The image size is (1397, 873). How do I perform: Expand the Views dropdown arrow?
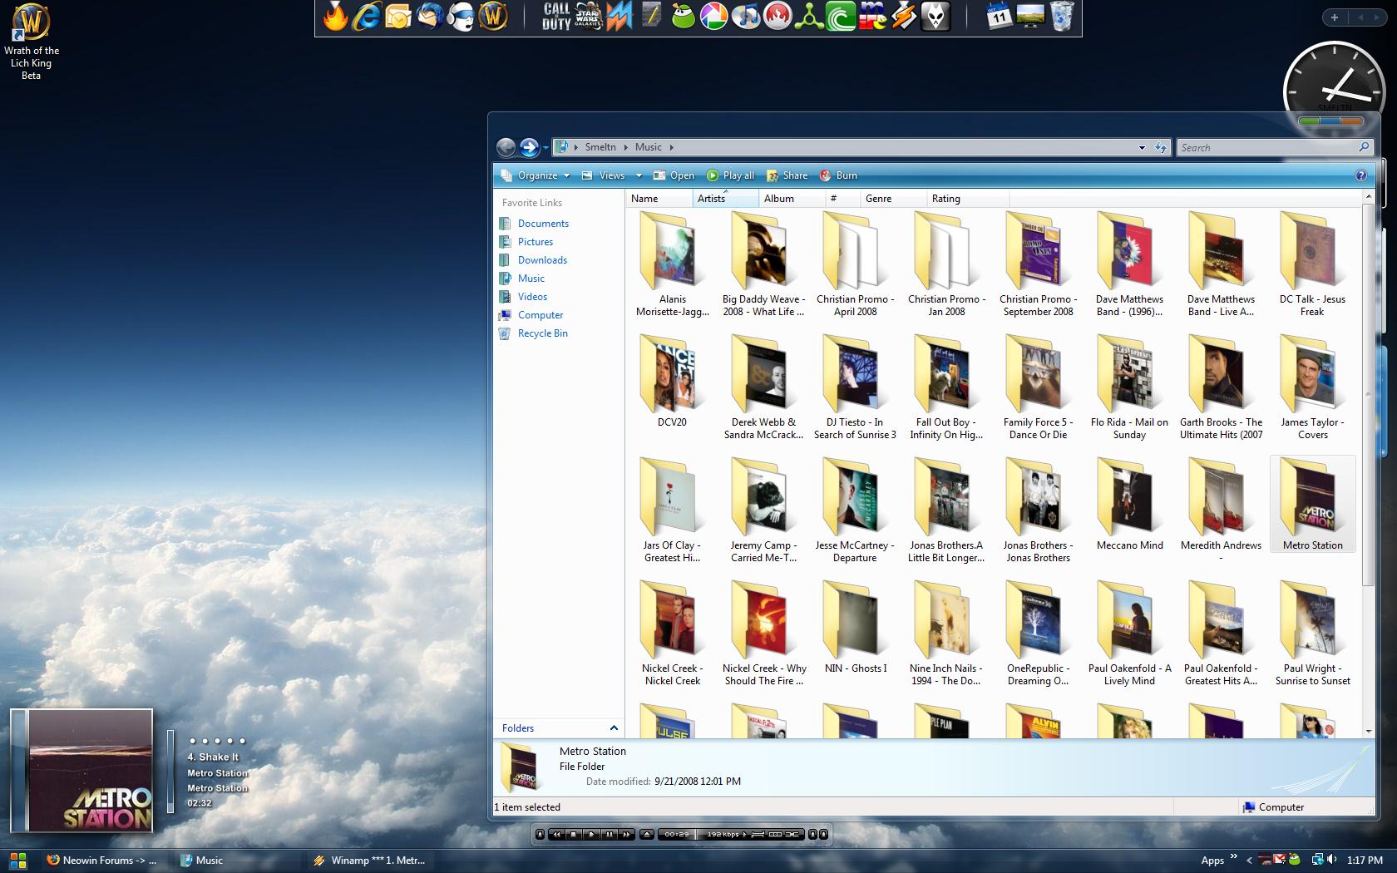[x=639, y=175]
